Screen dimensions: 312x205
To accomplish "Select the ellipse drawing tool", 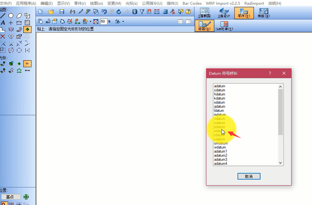I will pos(19,16).
